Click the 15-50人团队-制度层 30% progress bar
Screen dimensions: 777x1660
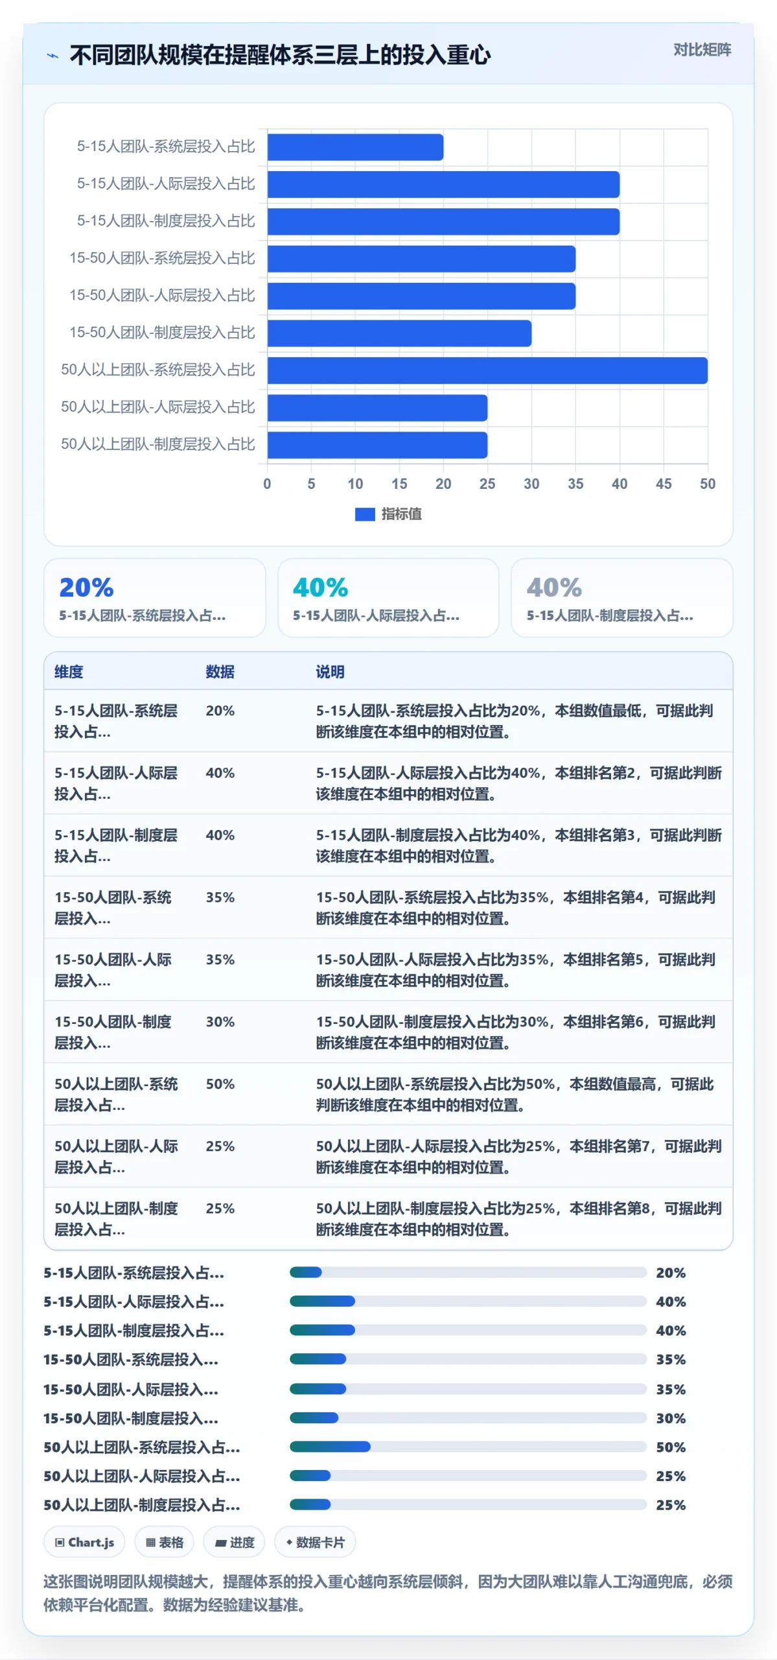point(468,1417)
